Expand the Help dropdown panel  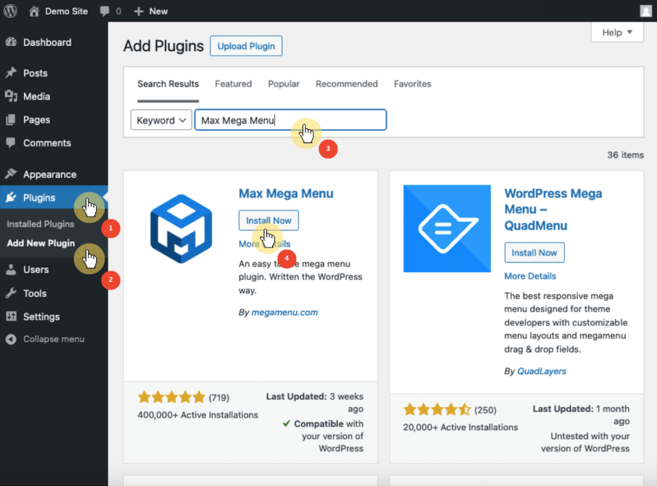617,32
